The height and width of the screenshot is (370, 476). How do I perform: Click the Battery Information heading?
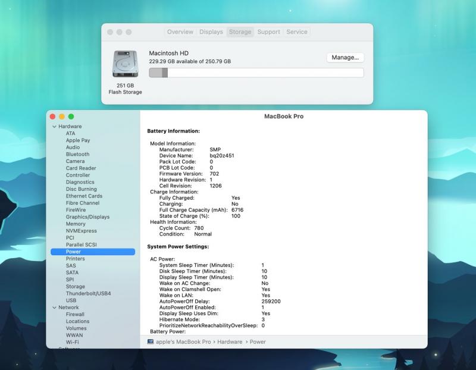tap(173, 131)
